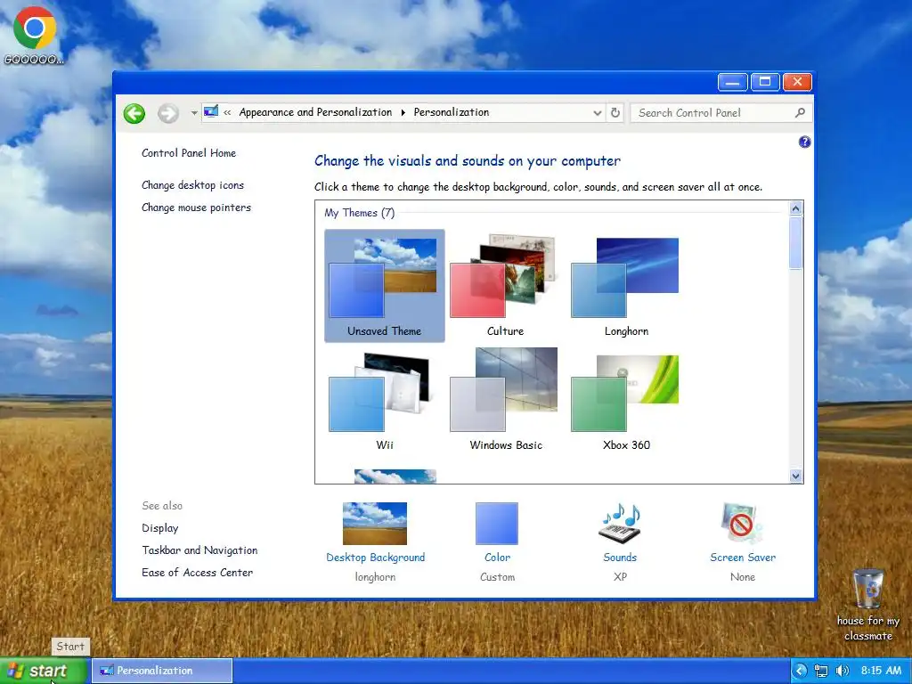Click the Refresh button beside address bar
This screenshot has height=684, width=912.
pyautogui.click(x=615, y=113)
